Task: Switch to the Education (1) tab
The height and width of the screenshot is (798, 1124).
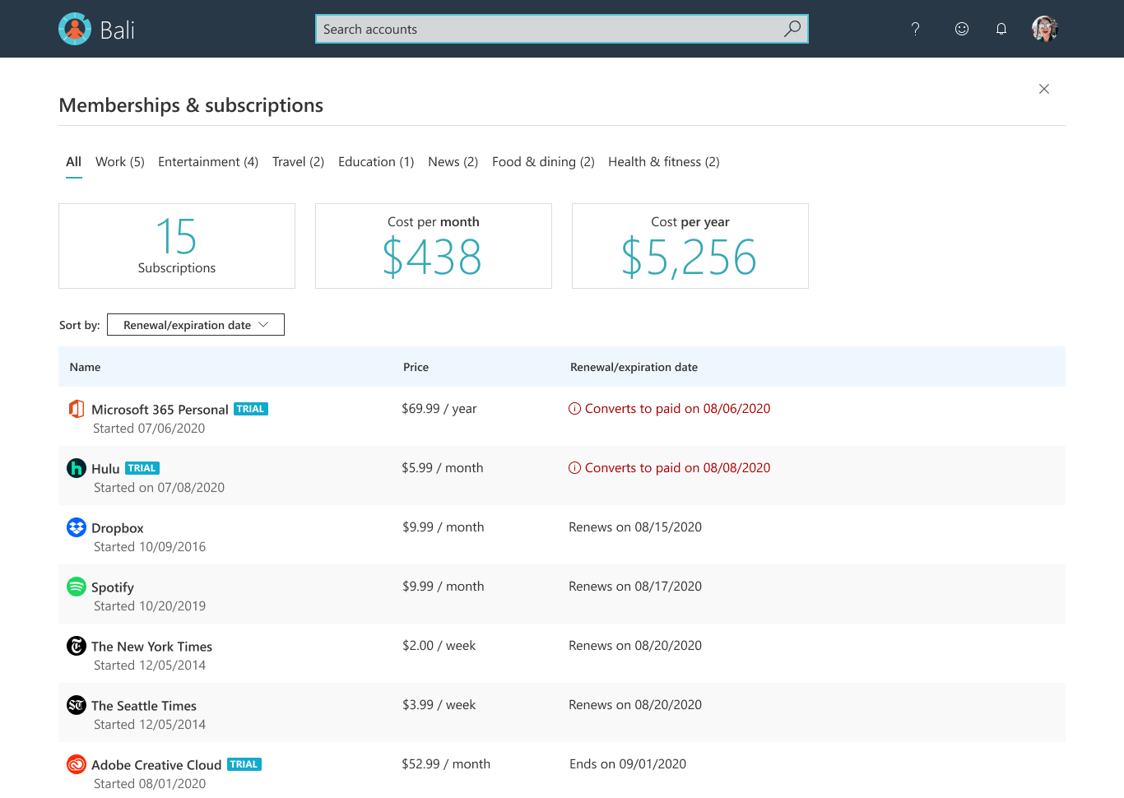Action: coord(376,162)
